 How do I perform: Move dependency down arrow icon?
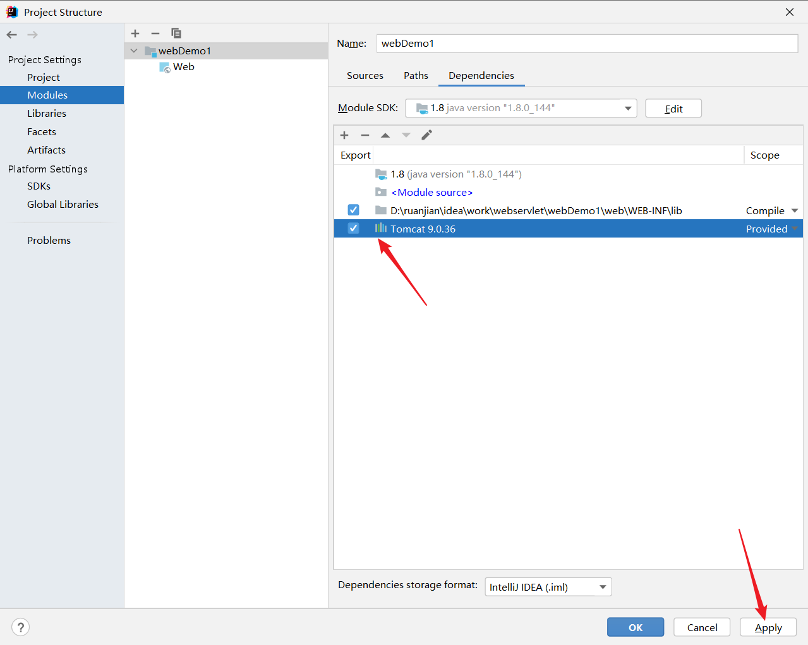click(406, 135)
